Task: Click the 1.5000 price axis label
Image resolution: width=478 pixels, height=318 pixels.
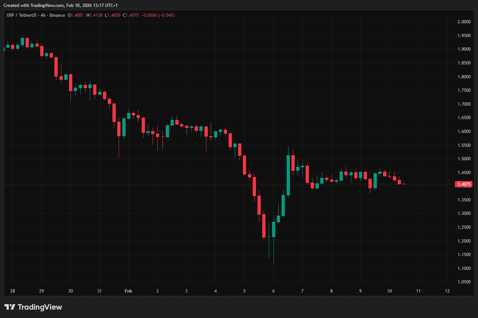Action: [x=464, y=159]
